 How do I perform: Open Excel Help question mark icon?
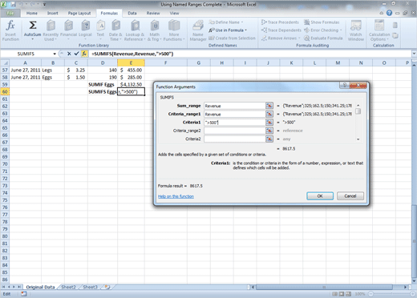click(389, 13)
